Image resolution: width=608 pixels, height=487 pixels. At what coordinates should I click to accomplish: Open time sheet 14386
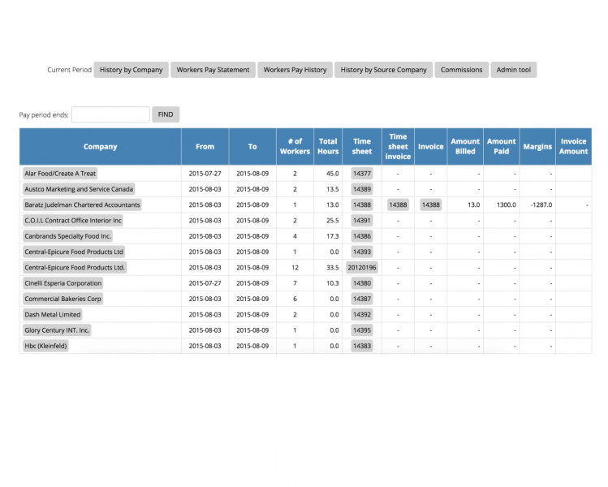(x=362, y=236)
